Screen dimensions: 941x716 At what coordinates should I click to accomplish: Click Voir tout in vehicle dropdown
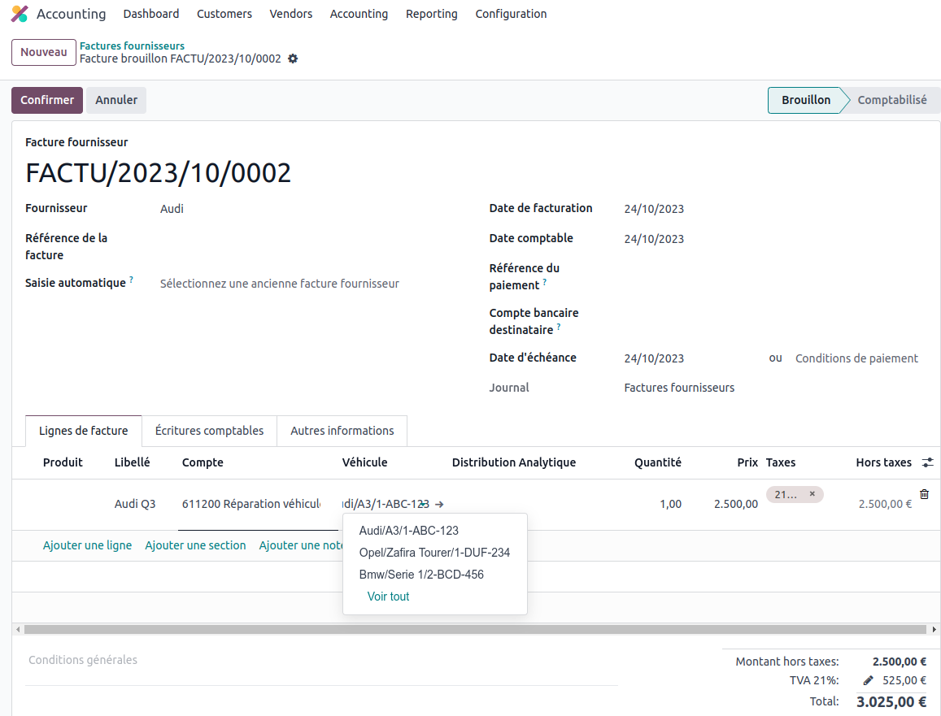click(388, 597)
